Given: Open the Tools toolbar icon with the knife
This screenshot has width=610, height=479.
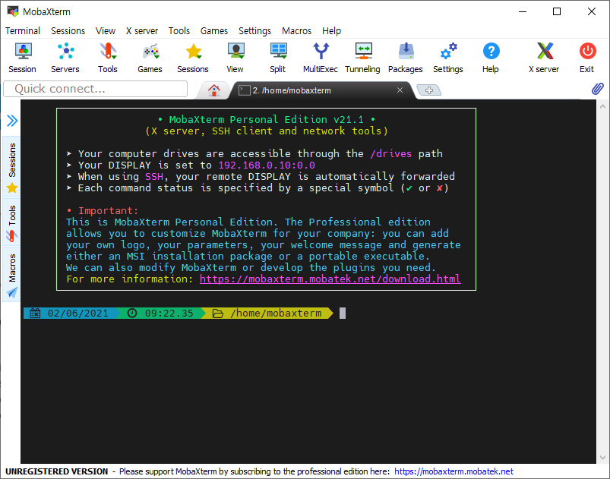Looking at the screenshot, I should click(x=108, y=58).
